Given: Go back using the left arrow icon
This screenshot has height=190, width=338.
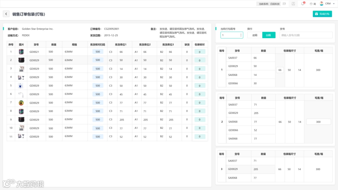Looking at the screenshot, I should (x=6, y=14).
